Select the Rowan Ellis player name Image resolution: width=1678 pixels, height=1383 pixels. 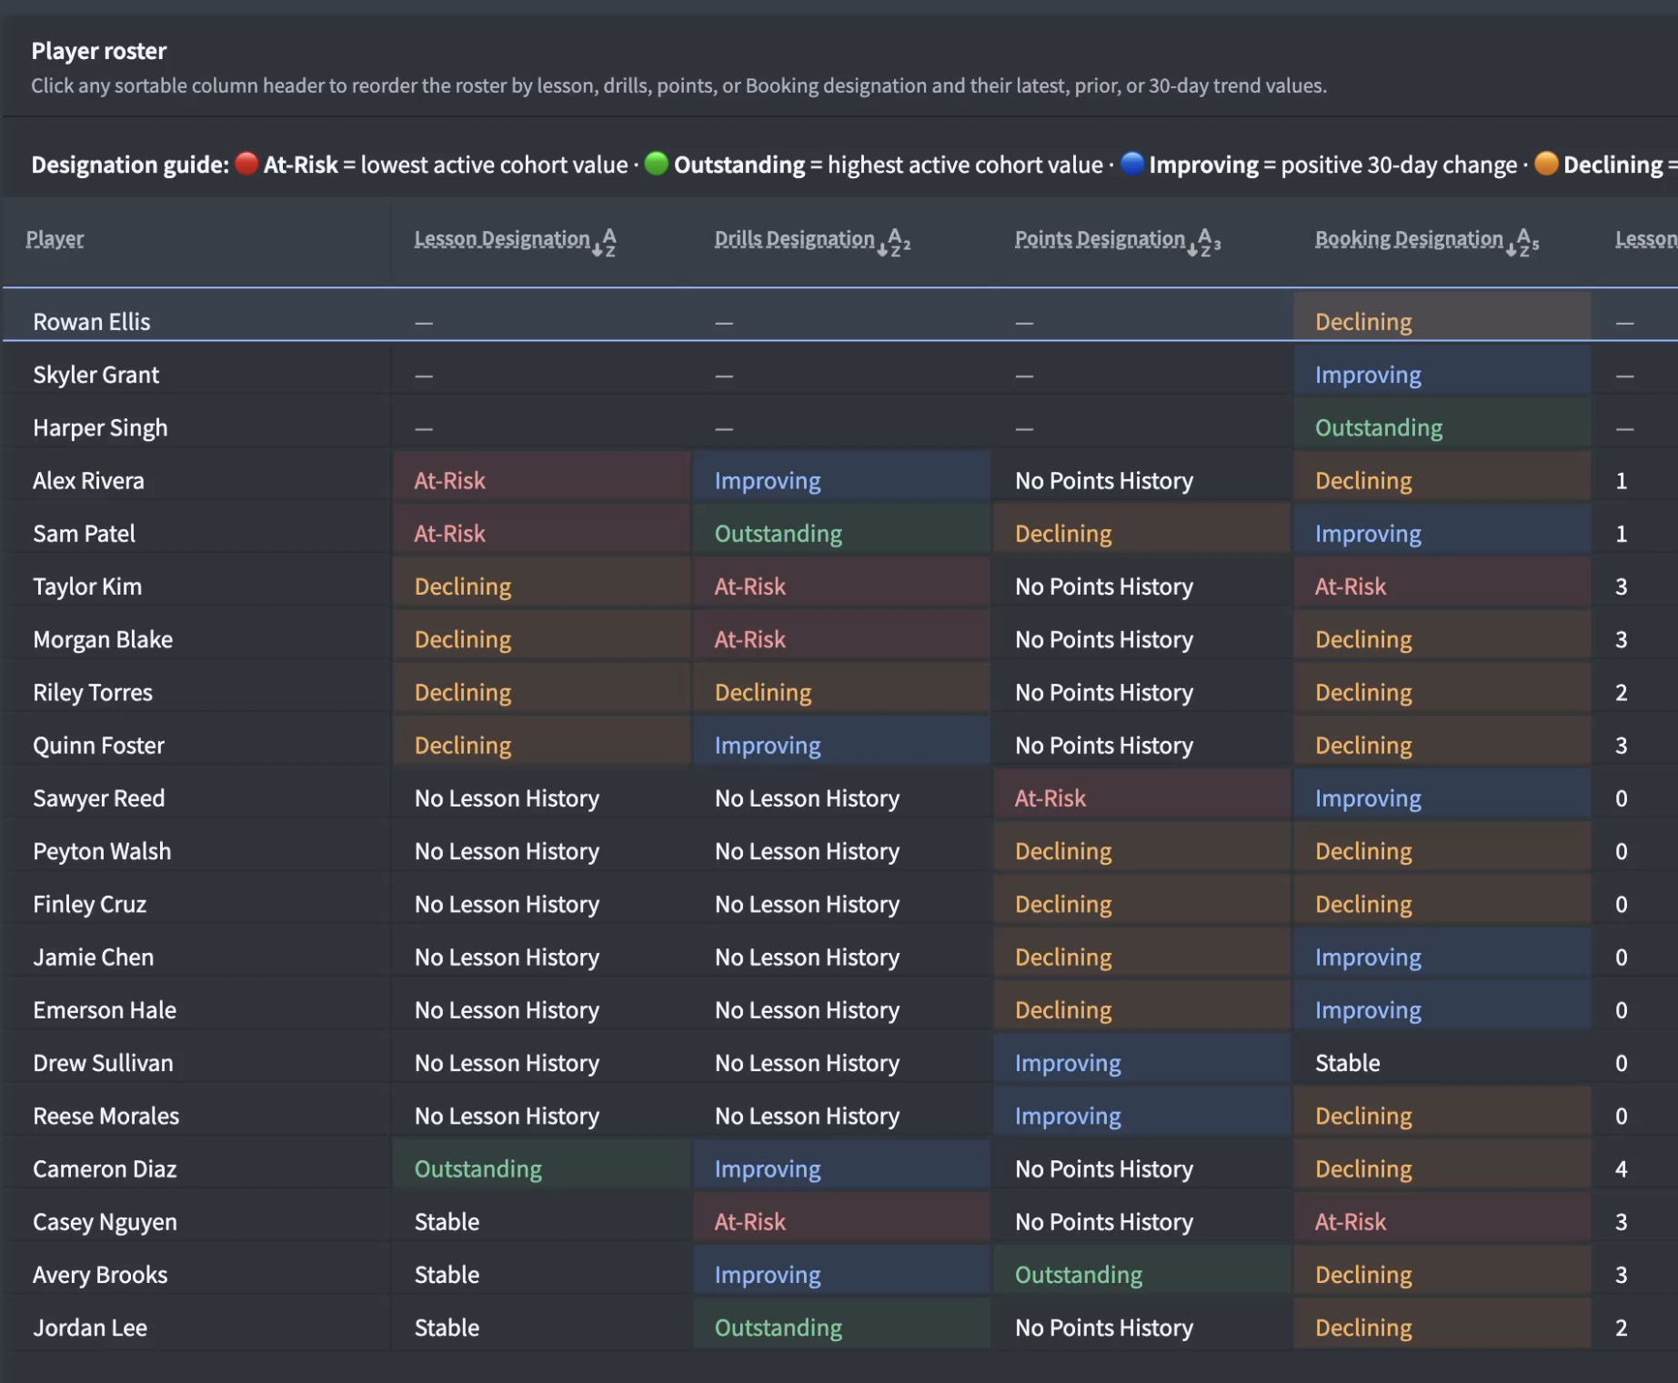tap(92, 322)
